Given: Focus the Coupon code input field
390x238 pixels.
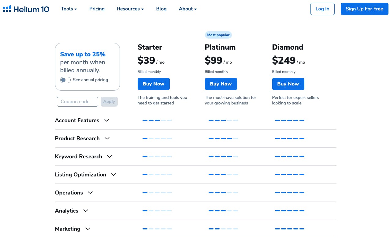Looking at the screenshot, I should click(x=77, y=102).
